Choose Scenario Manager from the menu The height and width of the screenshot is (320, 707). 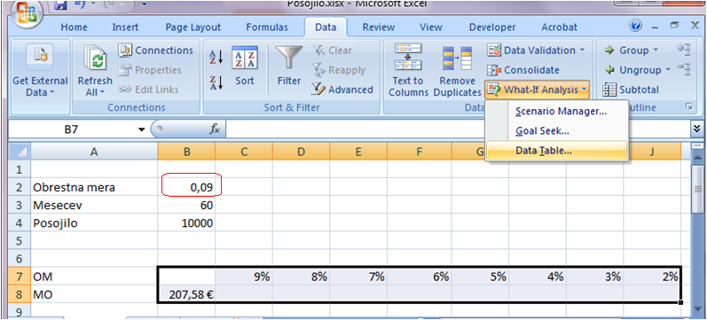coord(561,111)
